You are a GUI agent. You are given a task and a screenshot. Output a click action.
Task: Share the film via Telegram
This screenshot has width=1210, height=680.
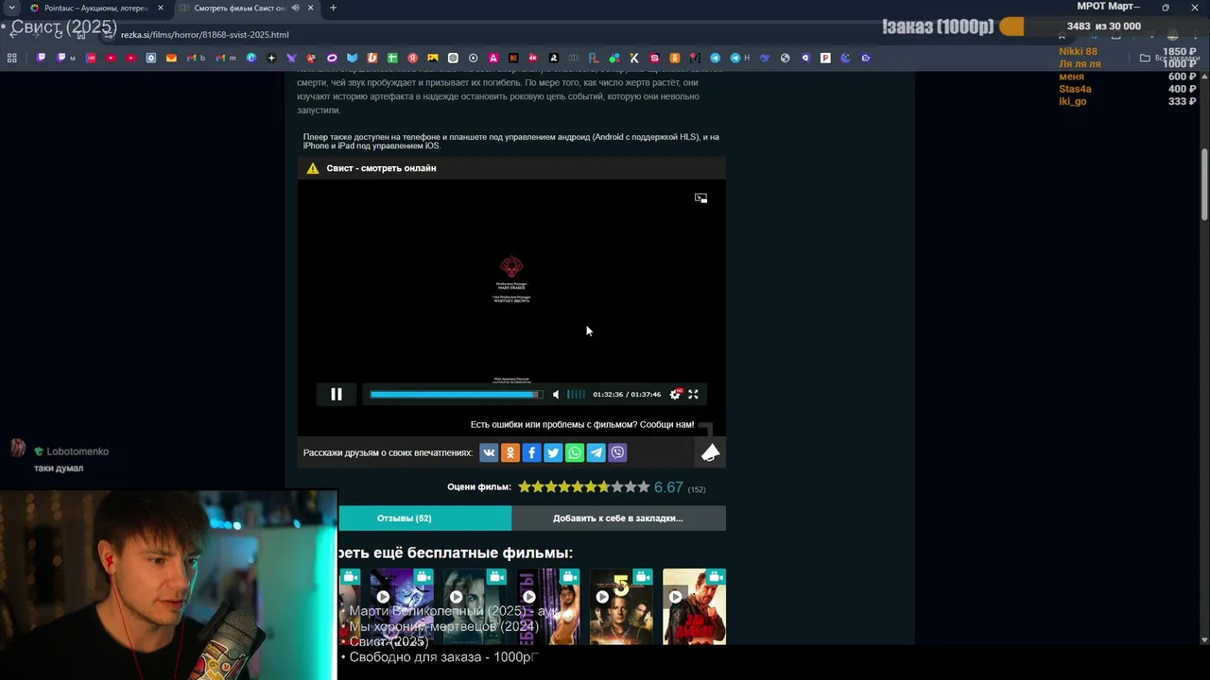[x=596, y=453]
